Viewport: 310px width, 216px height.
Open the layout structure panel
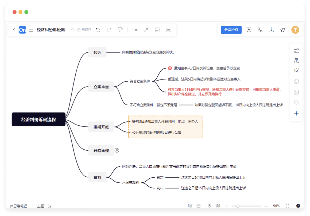click(x=296, y=61)
